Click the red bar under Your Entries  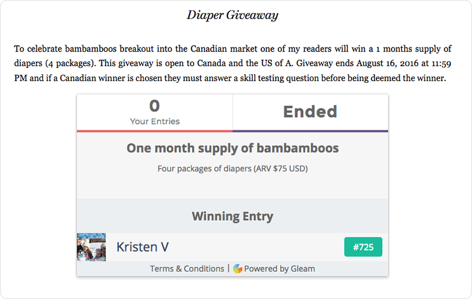coord(155,131)
